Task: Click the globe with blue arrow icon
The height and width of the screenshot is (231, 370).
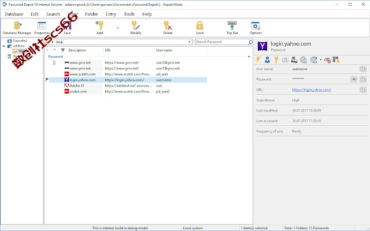Action: coord(313,60)
